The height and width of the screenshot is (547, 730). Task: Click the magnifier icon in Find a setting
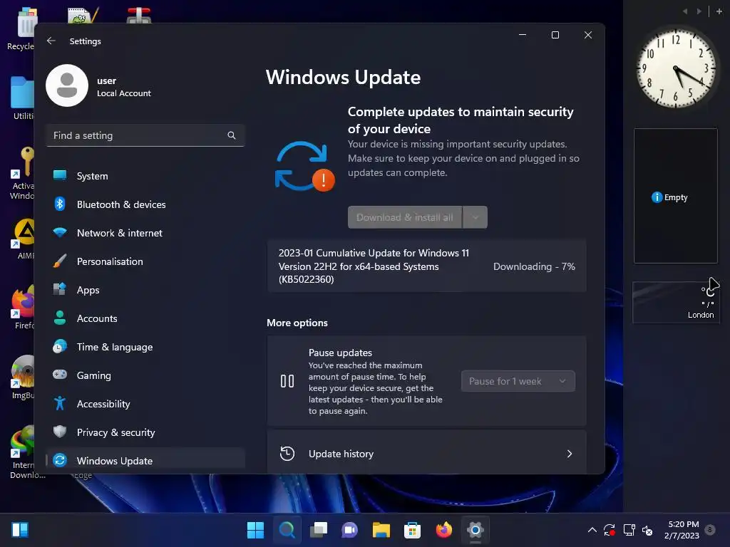tap(232, 135)
